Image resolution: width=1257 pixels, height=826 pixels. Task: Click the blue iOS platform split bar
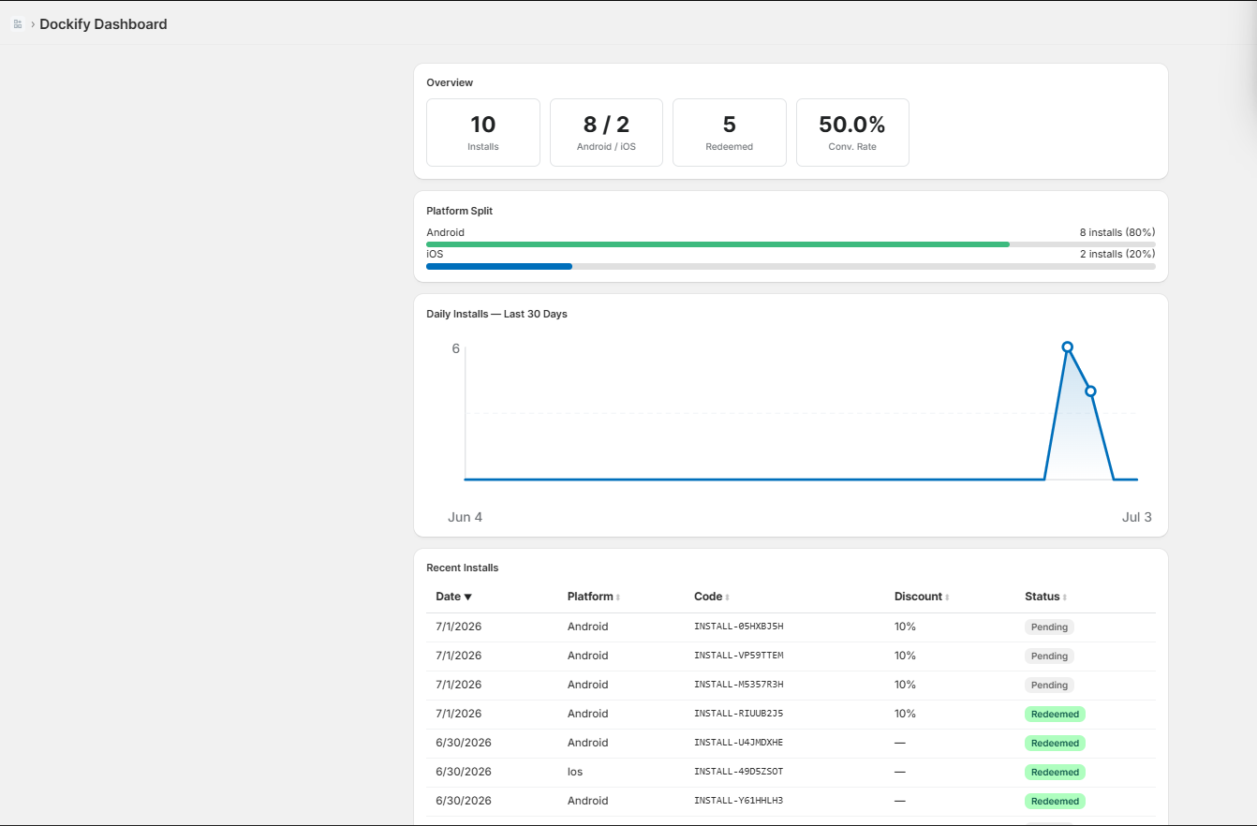tap(499, 266)
